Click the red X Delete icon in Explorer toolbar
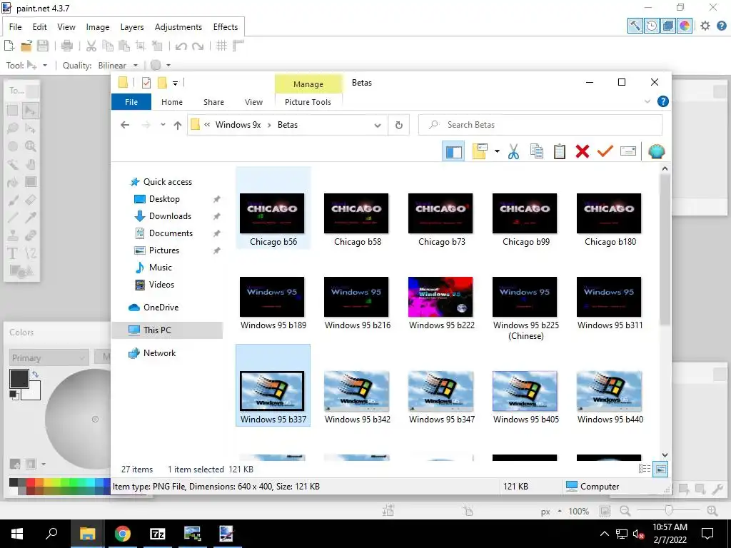The width and height of the screenshot is (731, 548). coord(583,151)
